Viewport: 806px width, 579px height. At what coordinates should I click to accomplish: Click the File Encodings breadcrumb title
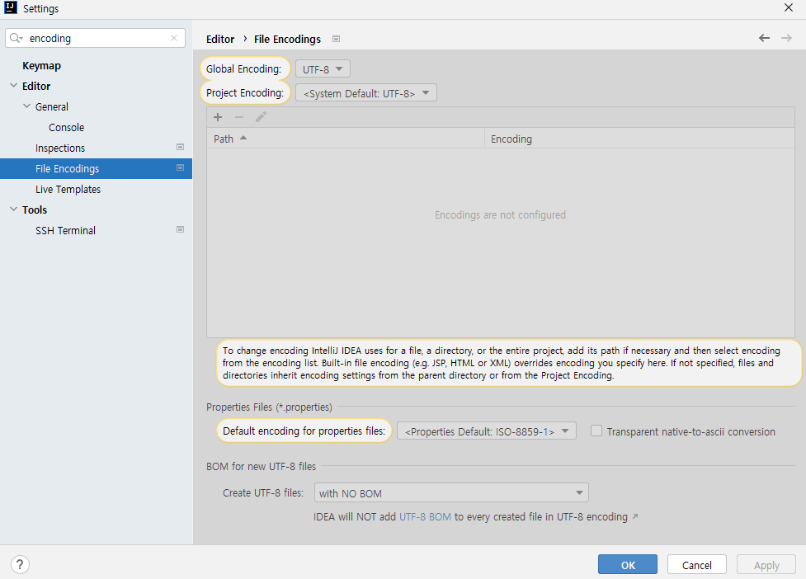[x=287, y=39]
